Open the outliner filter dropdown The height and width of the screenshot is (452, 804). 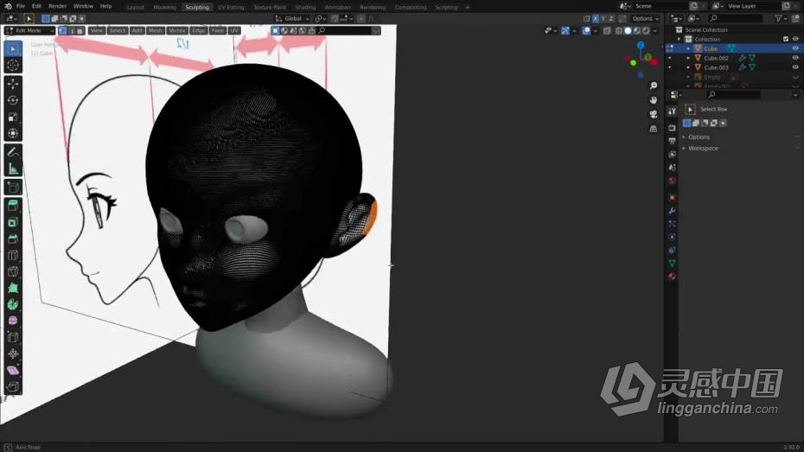(781, 18)
